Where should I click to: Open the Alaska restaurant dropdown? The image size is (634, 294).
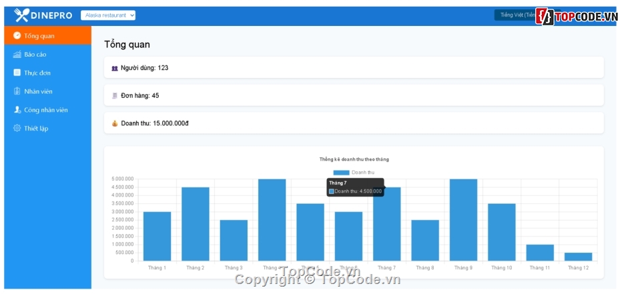(x=108, y=15)
